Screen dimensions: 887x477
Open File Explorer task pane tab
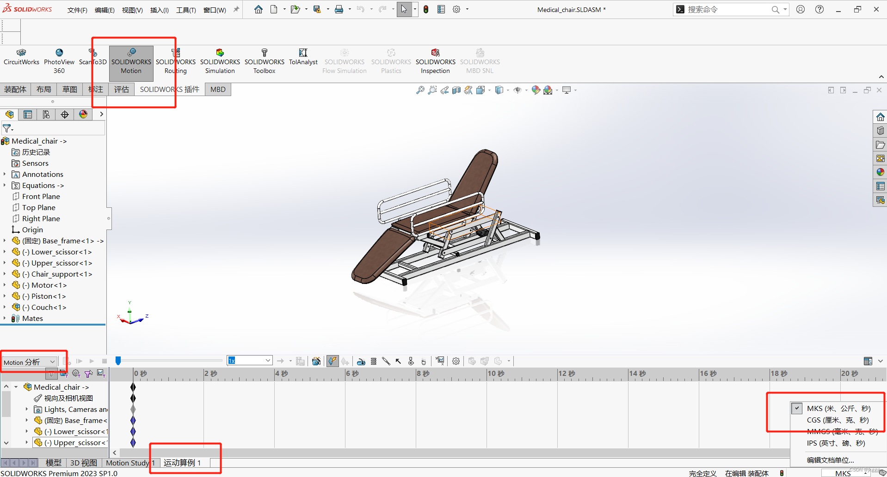pyautogui.click(x=880, y=145)
